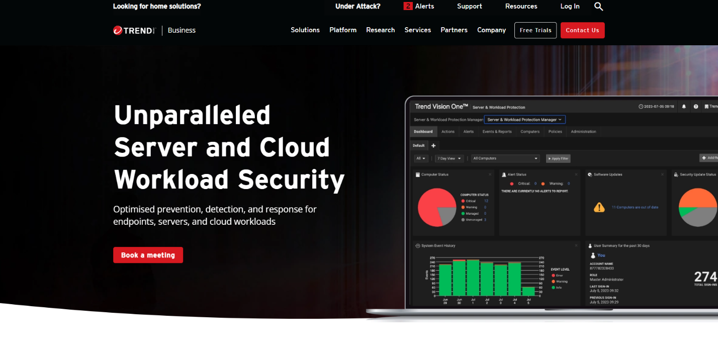Open the 7 Day View dropdown

(450, 158)
